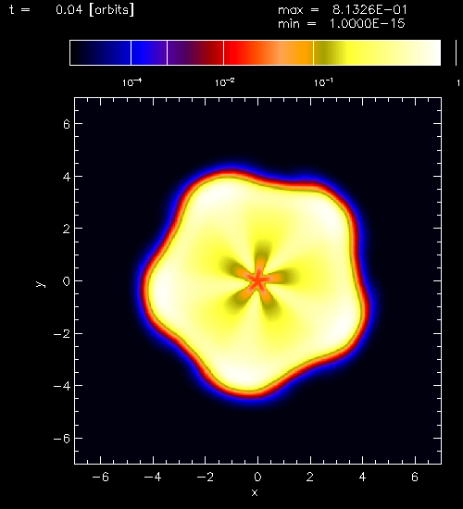Click the min value 1.0000E-15 text

[367, 23]
